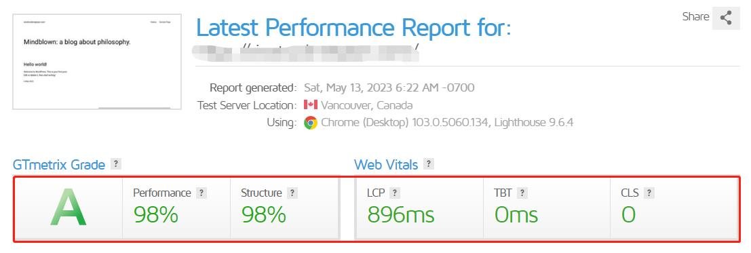Click the grade A letter

pyautogui.click(x=69, y=208)
